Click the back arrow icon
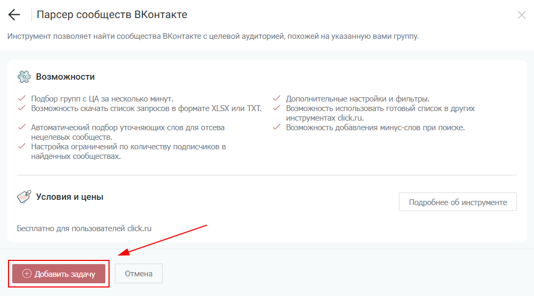 coord(14,15)
